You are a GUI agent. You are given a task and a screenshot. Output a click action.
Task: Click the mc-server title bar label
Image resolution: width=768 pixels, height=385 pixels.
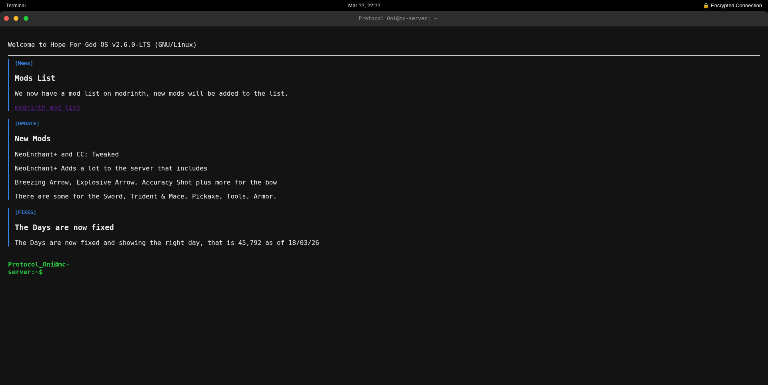click(398, 18)
